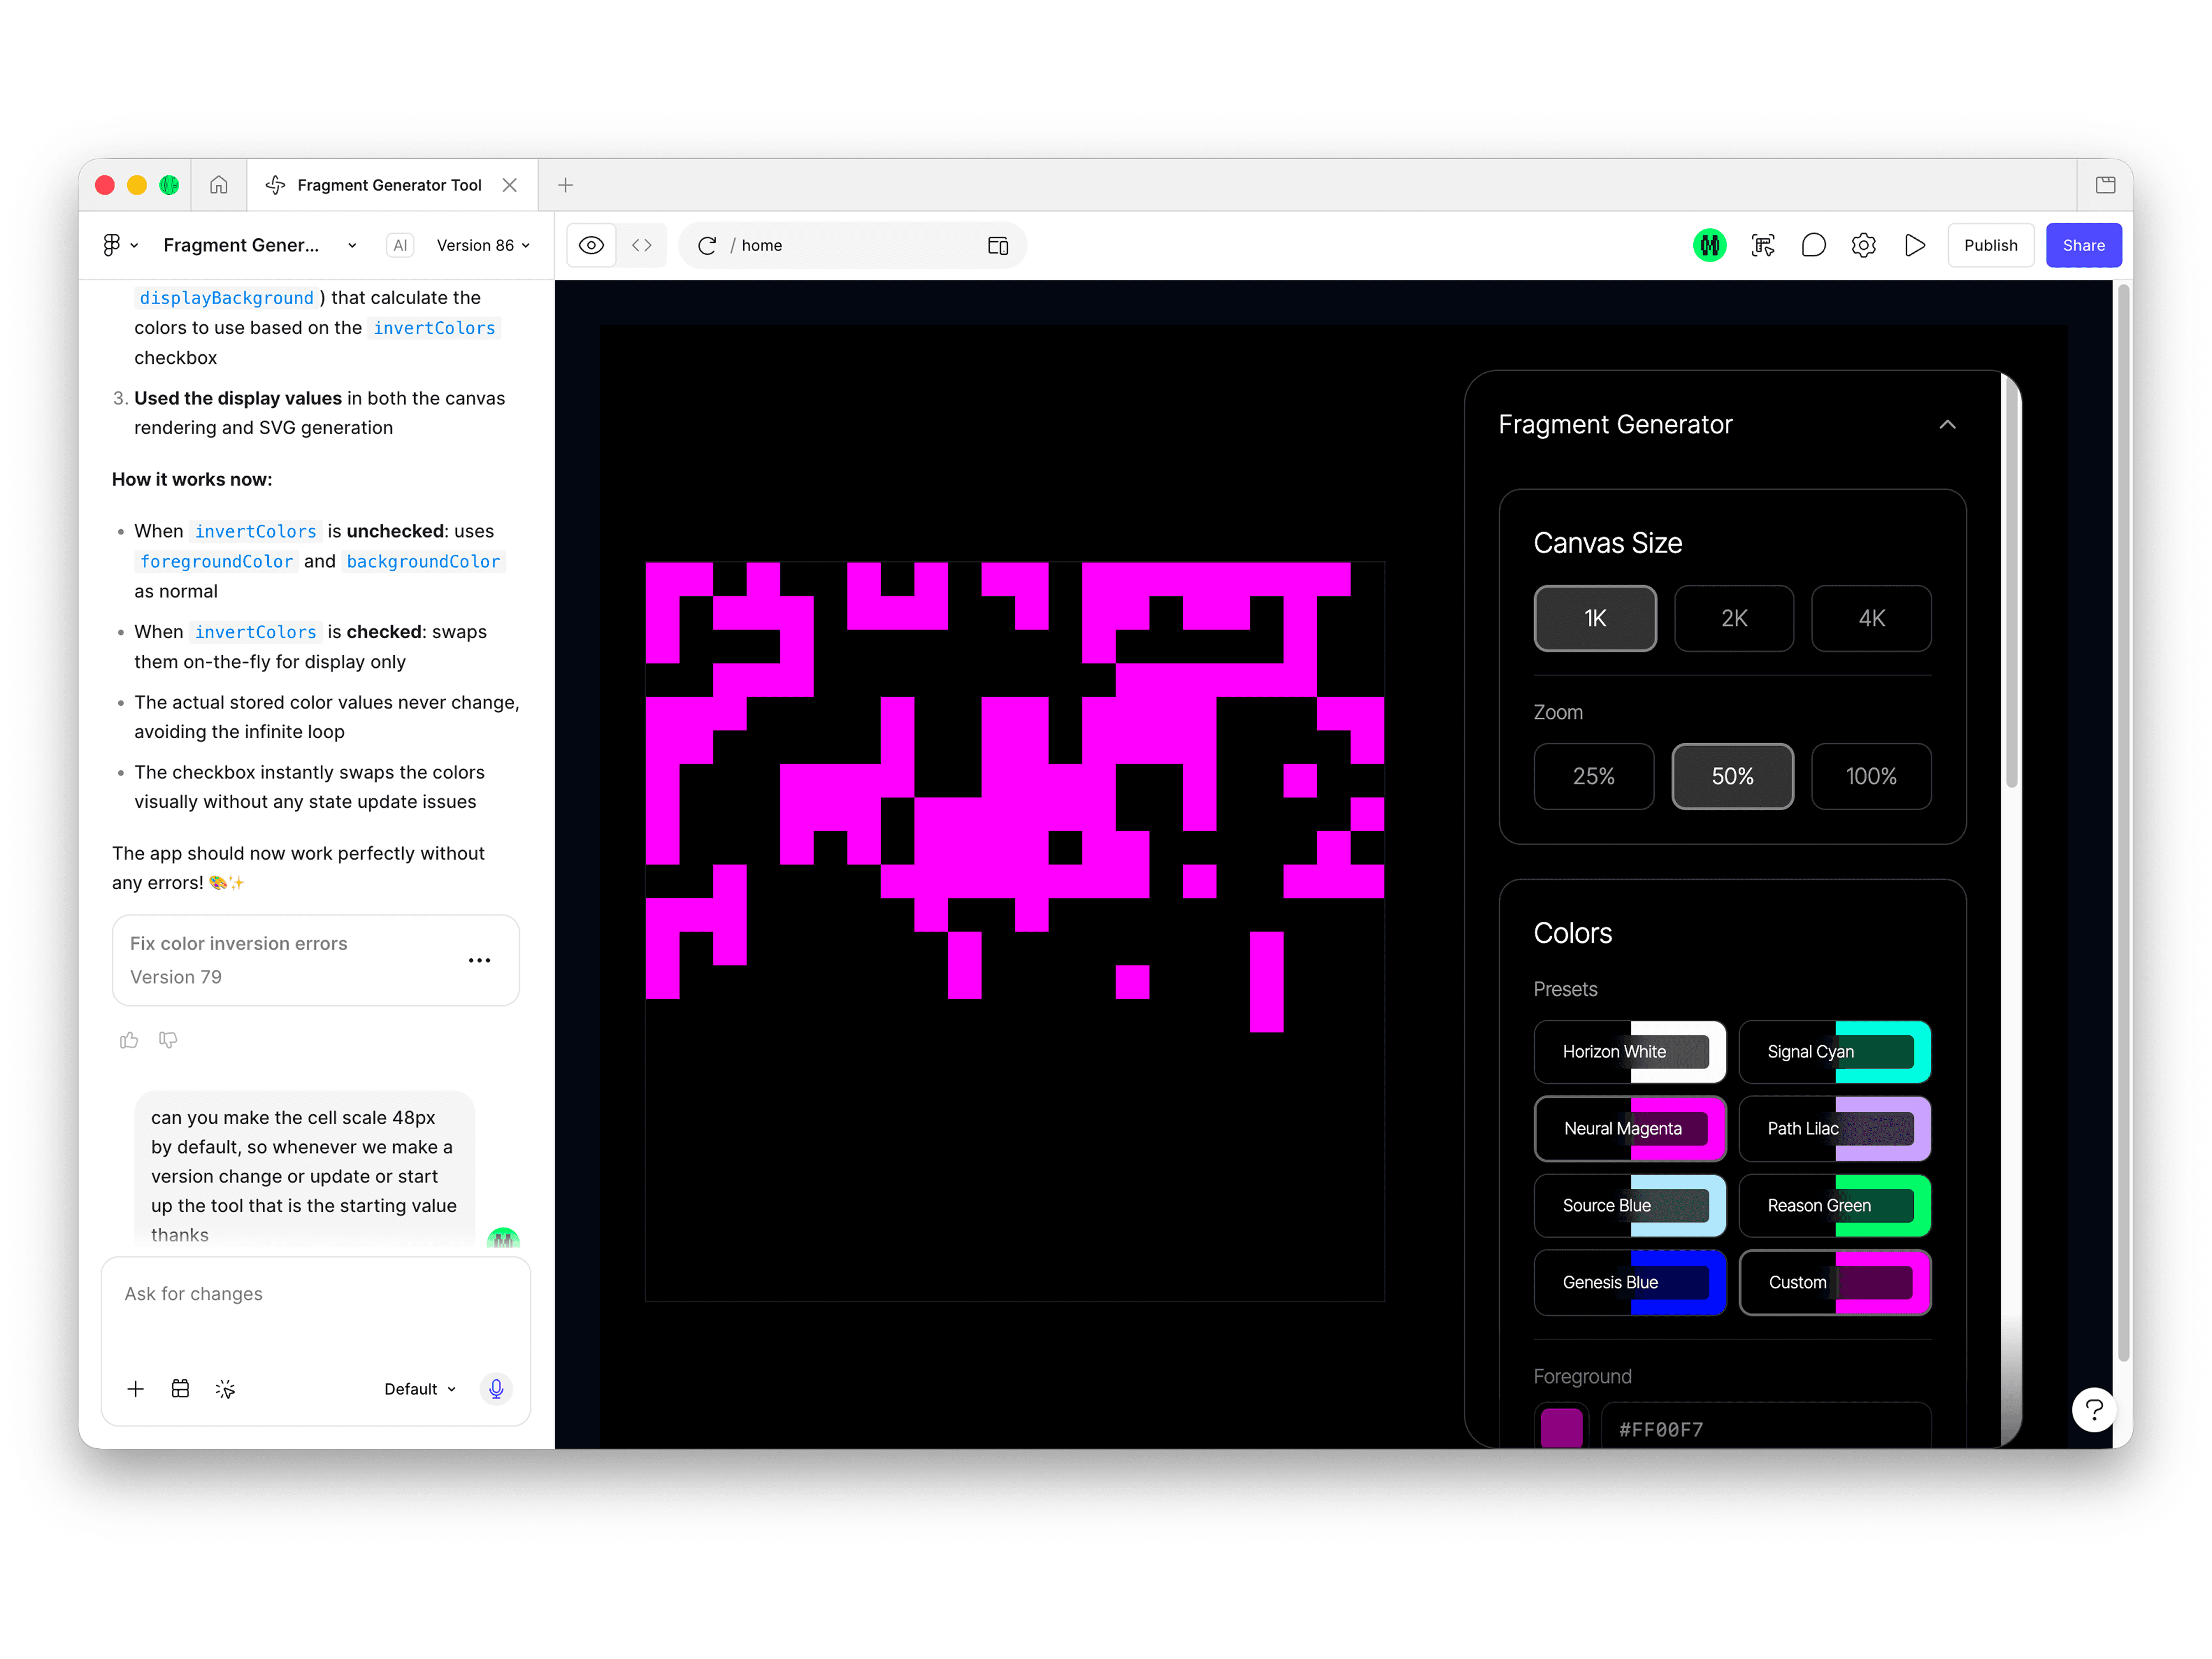Click the blue Share button

pyautogui.click(x=2083, y=245)
